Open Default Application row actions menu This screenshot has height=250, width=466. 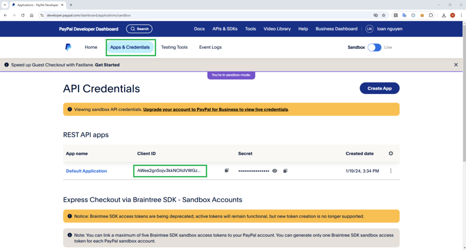[x=390, y=171]
